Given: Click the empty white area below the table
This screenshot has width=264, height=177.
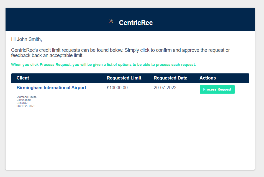Looking at the screenshot, I should point(130,138).
